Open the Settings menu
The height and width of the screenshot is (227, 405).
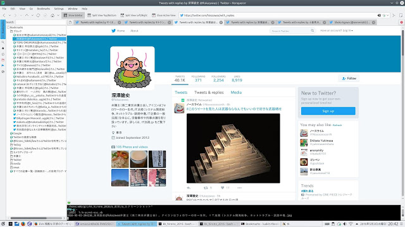coord(59,9)
